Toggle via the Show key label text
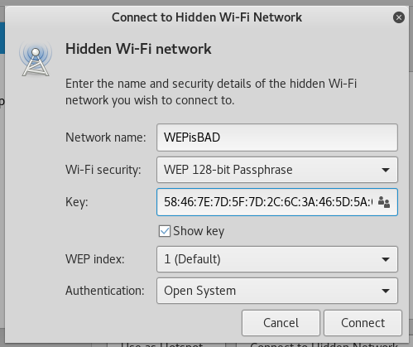 (199, 231)
